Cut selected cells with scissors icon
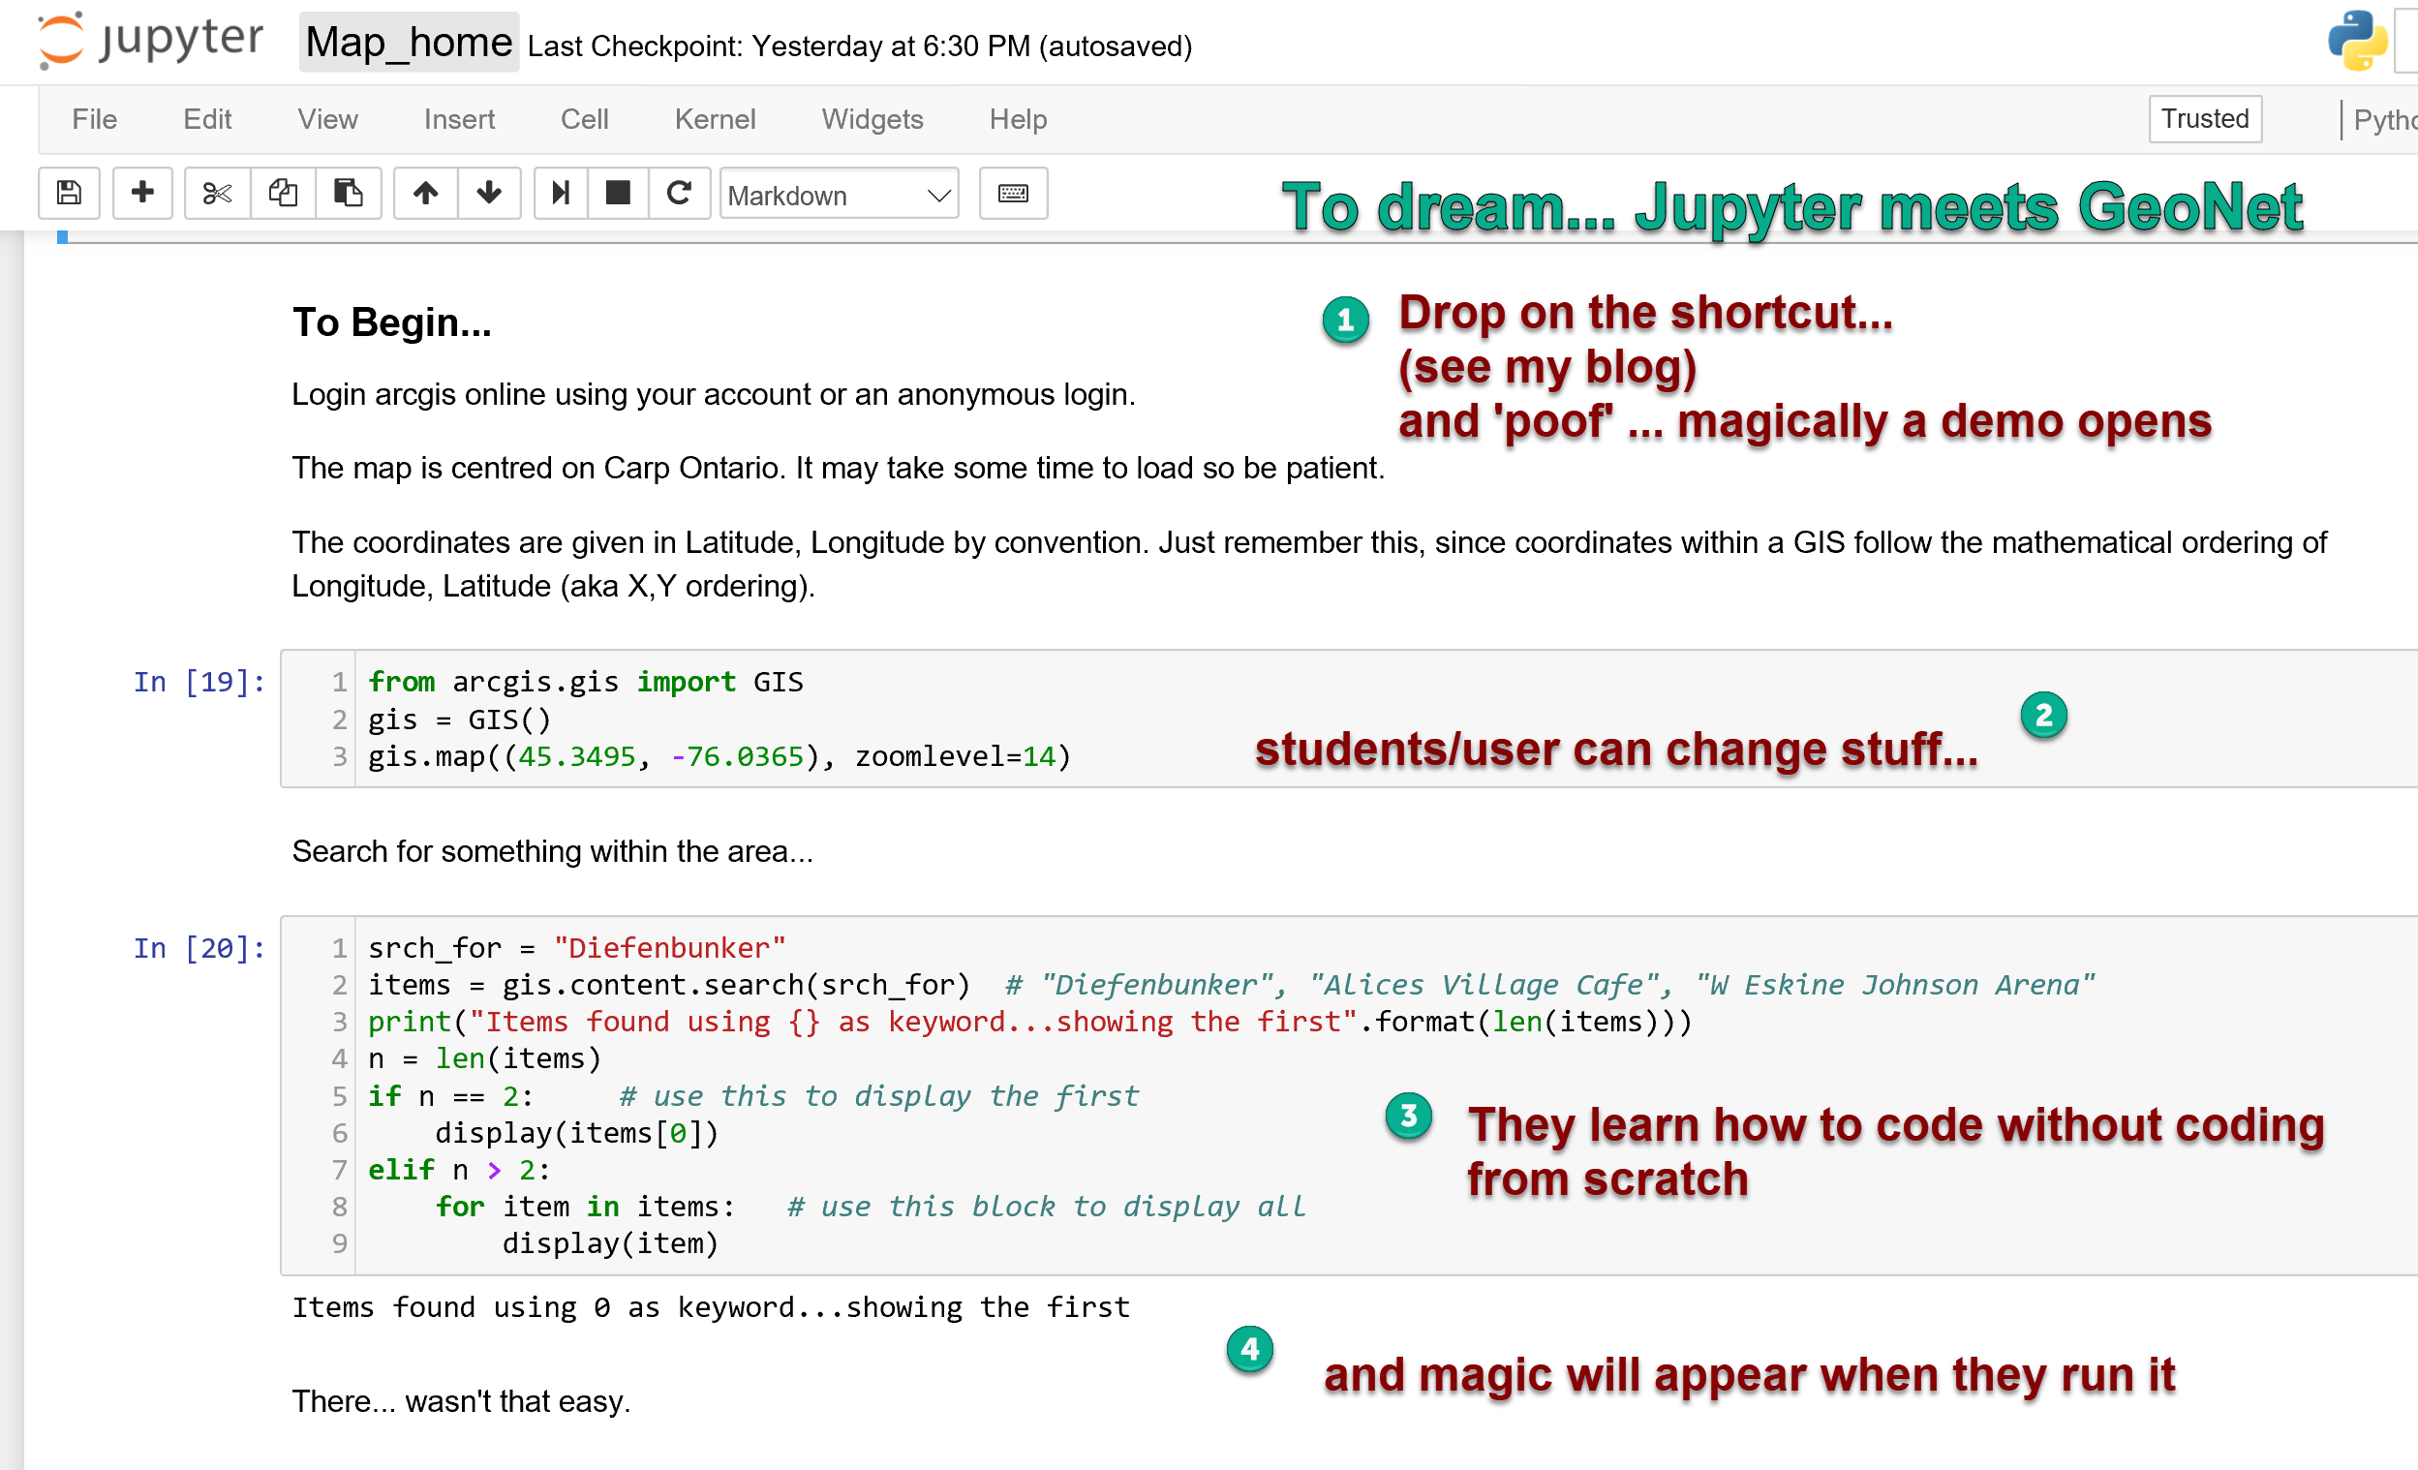 point(217,194)
